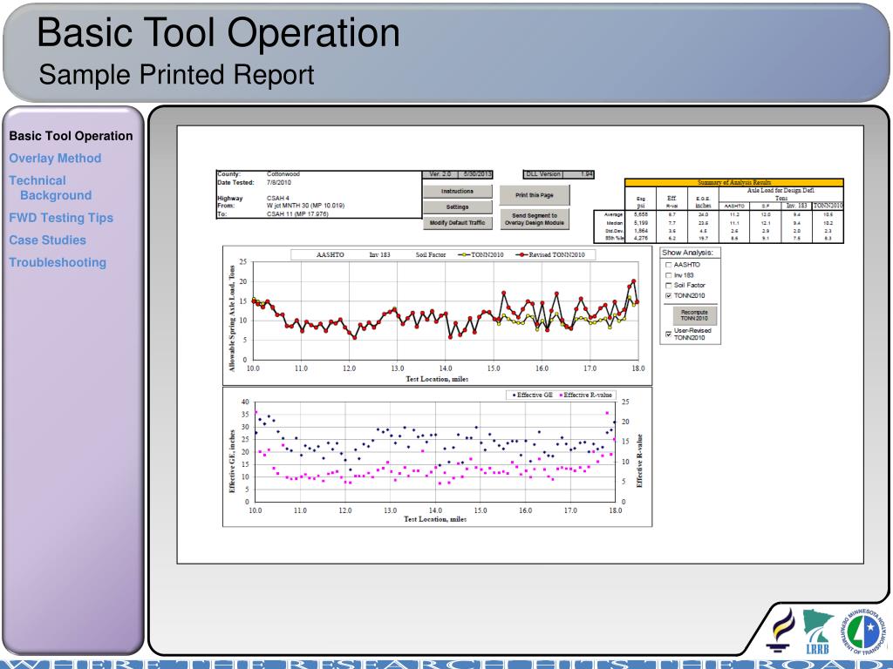Click Recompute TONN 2010 button

694,315
